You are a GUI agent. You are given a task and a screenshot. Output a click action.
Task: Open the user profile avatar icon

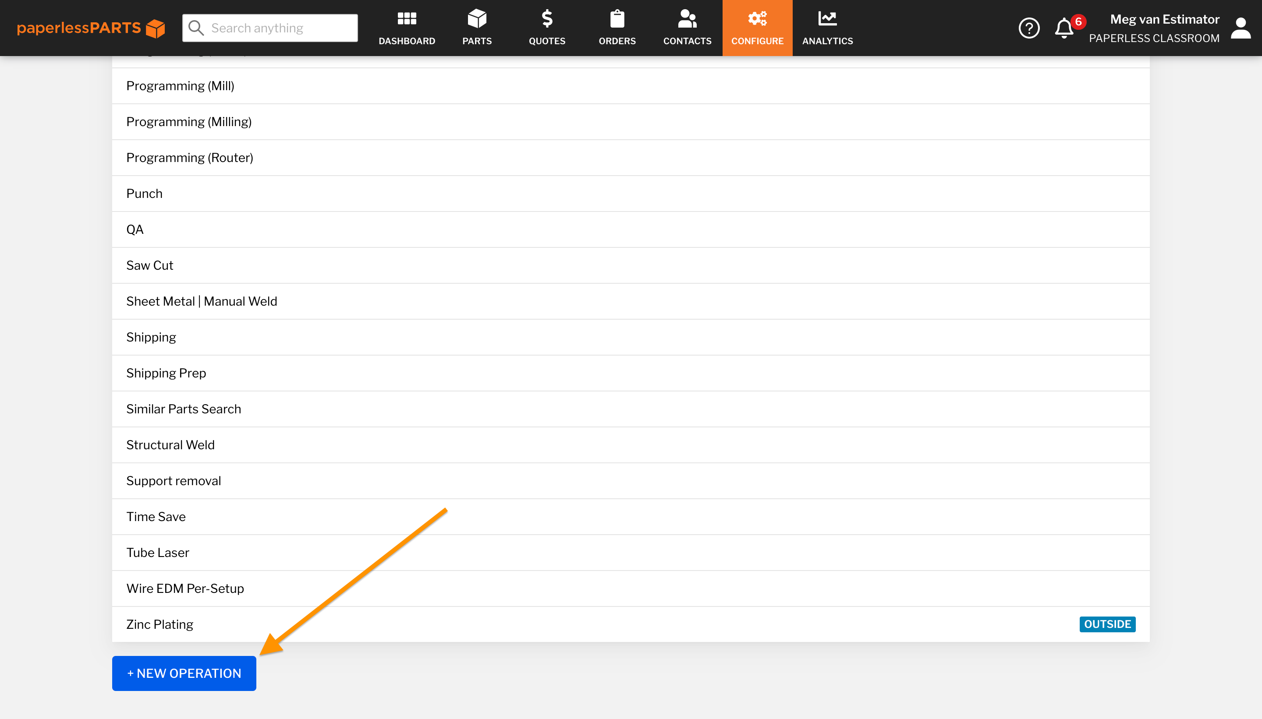[1240, 28]
